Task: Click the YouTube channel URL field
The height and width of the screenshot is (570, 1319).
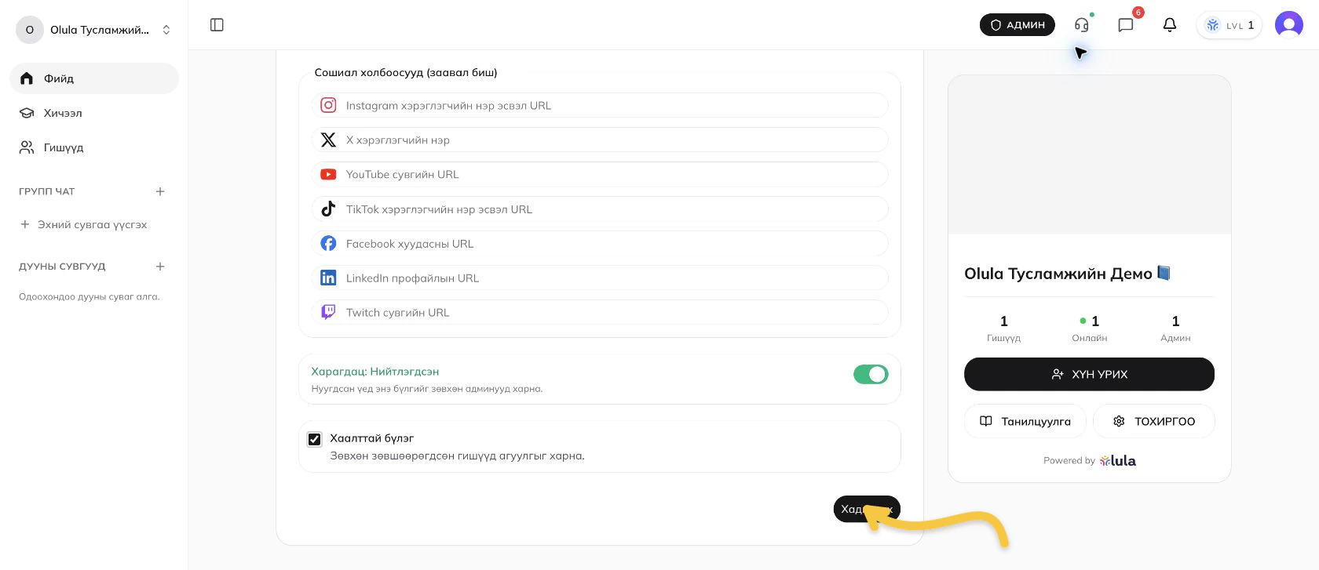Action: [601, 174]
